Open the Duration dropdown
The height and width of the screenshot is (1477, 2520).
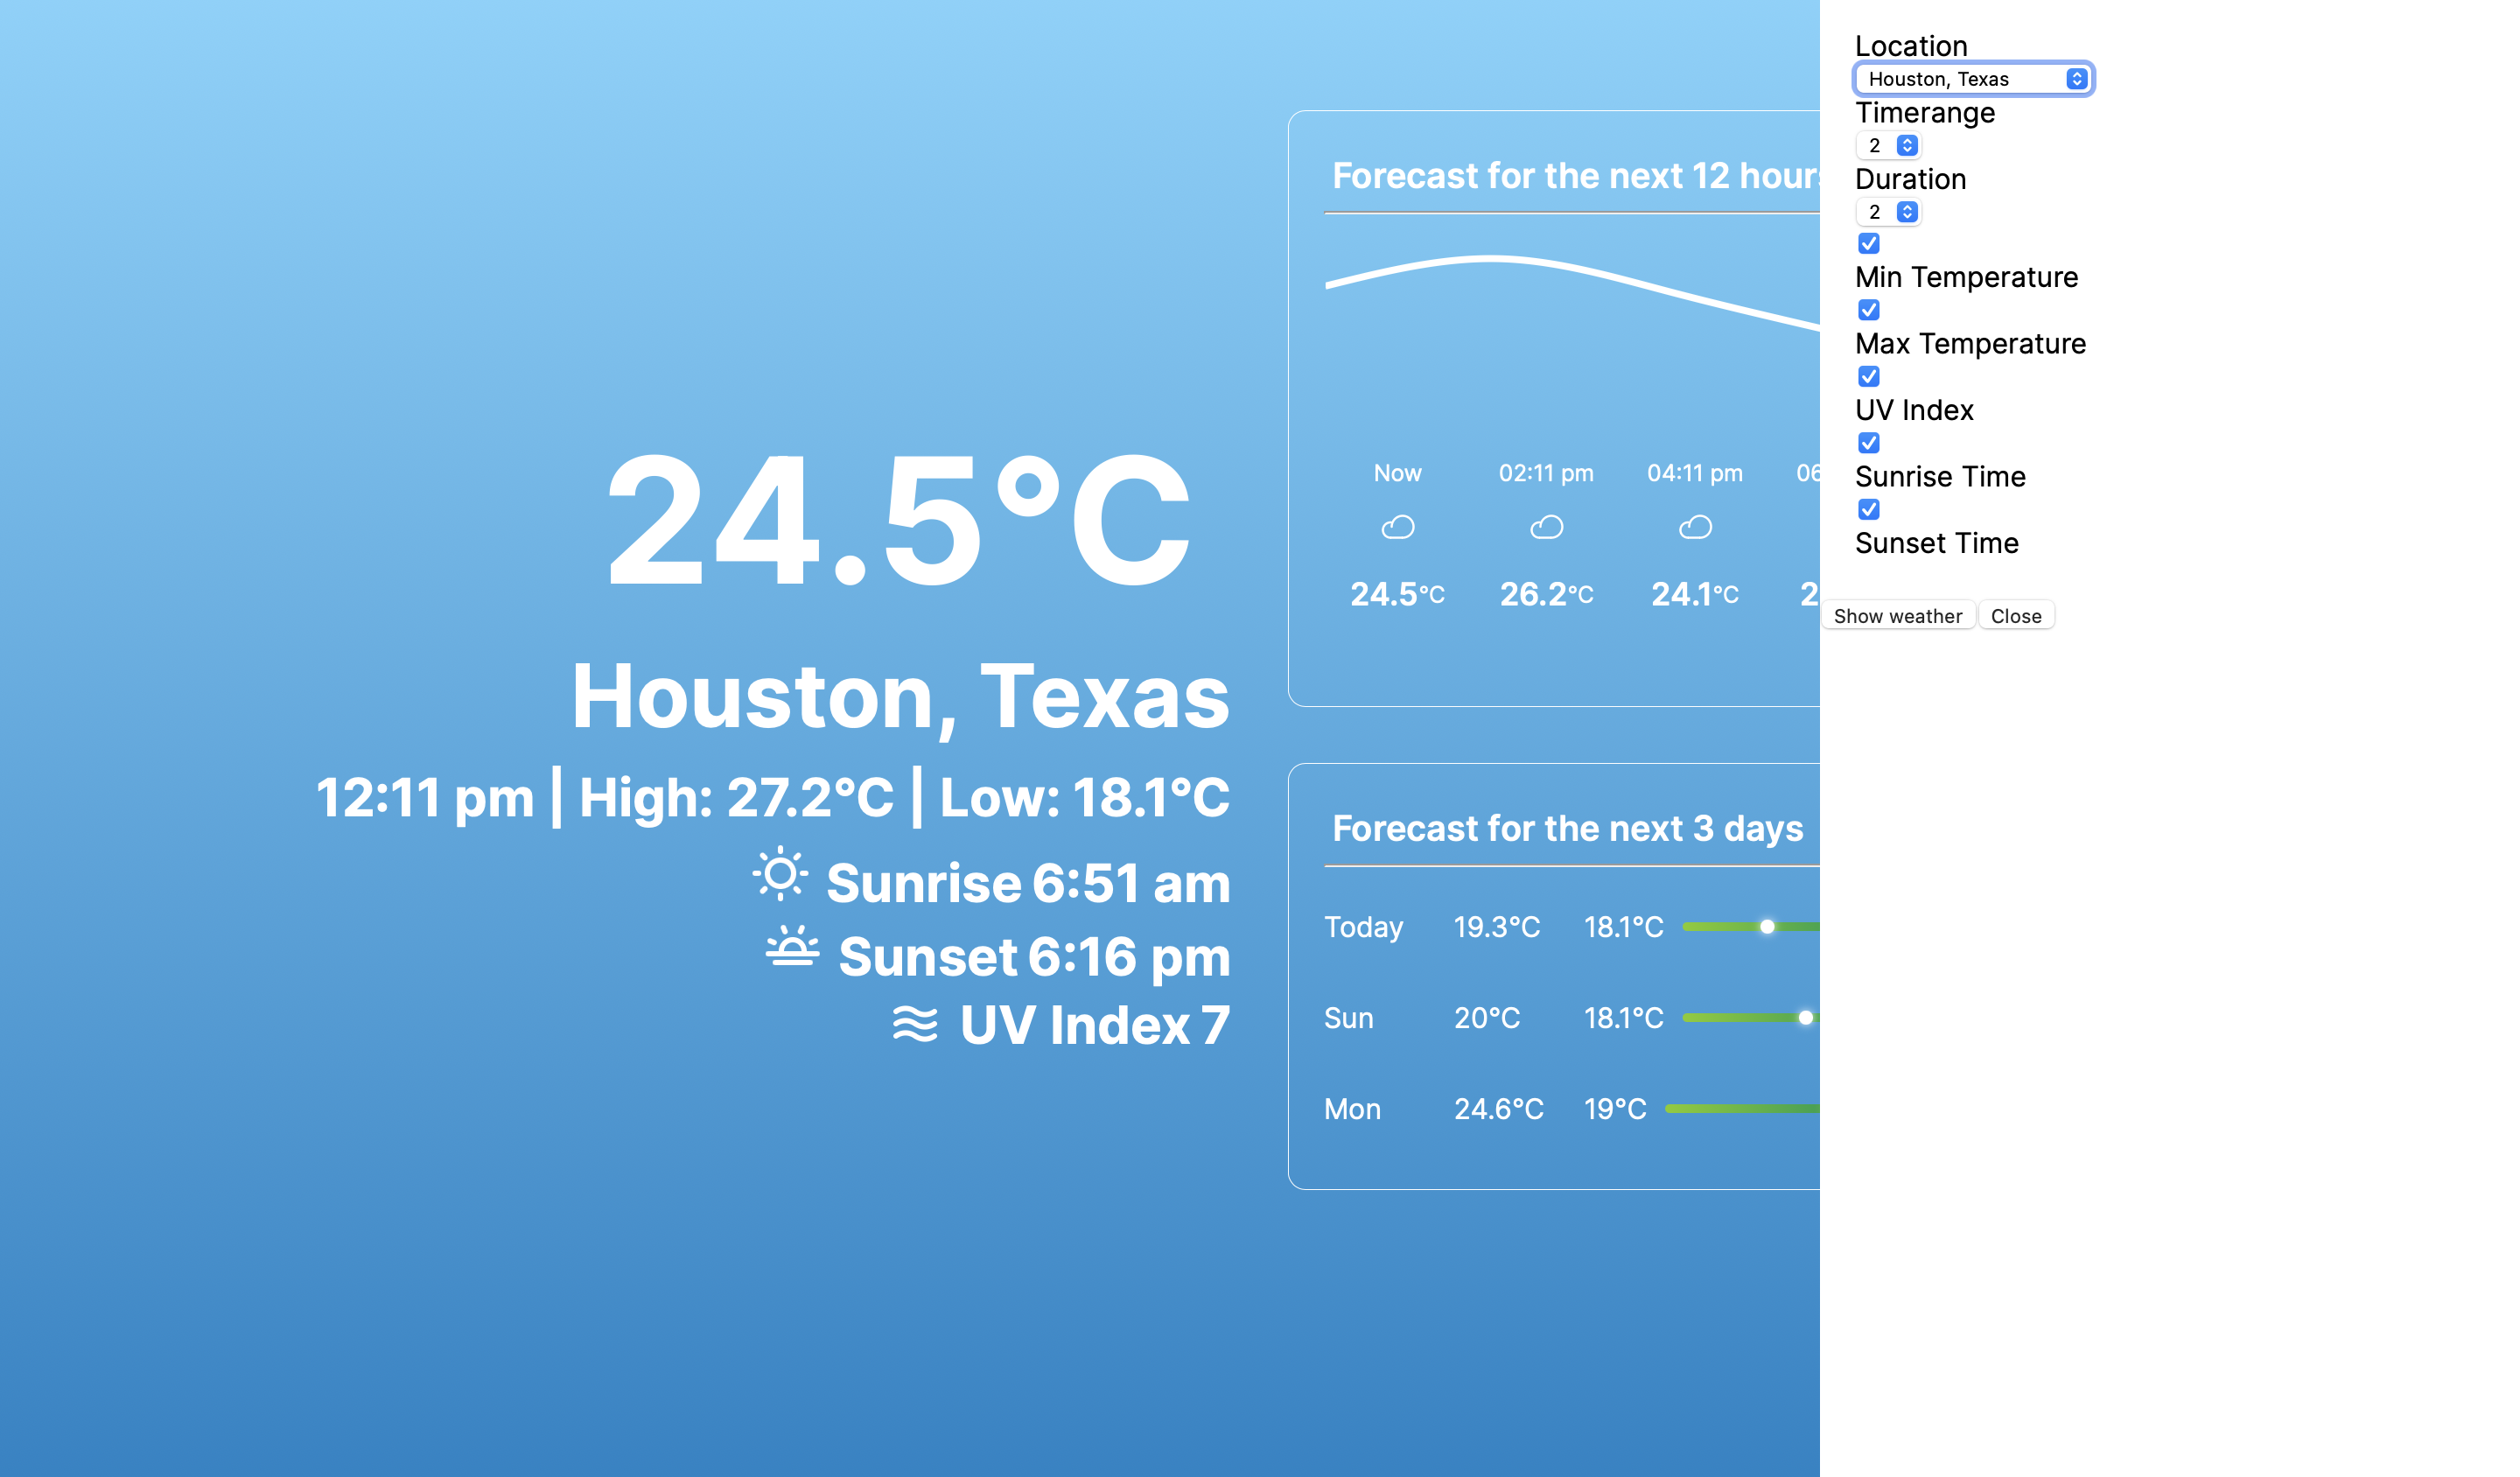(1888, 212)
